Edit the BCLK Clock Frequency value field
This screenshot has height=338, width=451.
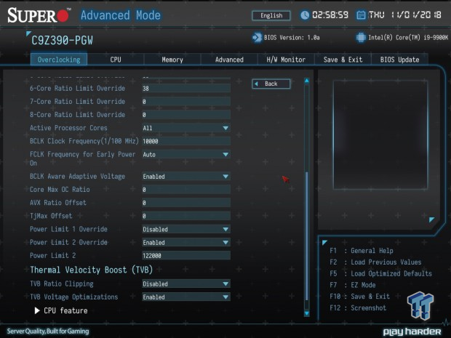click(186, 141)
